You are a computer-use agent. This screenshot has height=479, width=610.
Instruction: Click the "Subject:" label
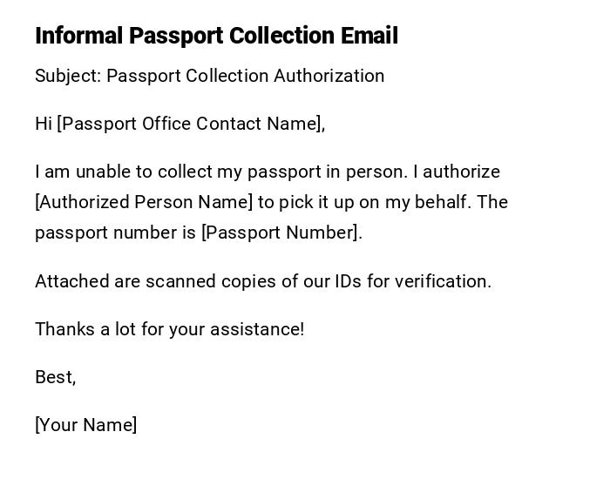pyautogui.click(x=68, y=76)
